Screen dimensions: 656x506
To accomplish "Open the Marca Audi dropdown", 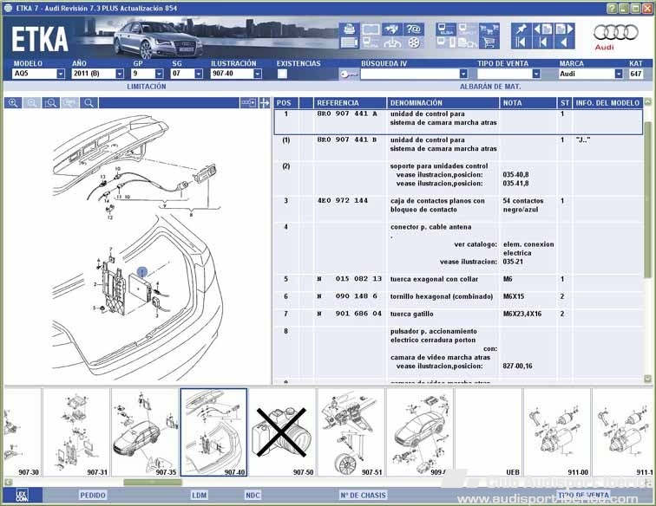I will tap(619, 74).
